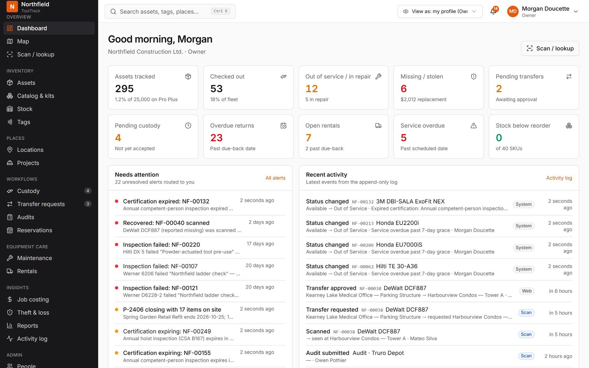Open the View as profile dropdown
This screenshot has height=368, width=589.
click(440, 11)
